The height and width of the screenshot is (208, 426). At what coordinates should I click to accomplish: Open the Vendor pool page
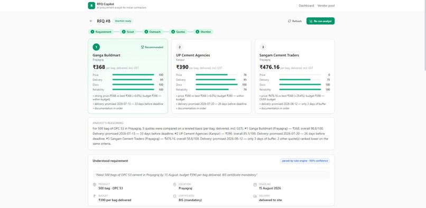coord(326,6)
